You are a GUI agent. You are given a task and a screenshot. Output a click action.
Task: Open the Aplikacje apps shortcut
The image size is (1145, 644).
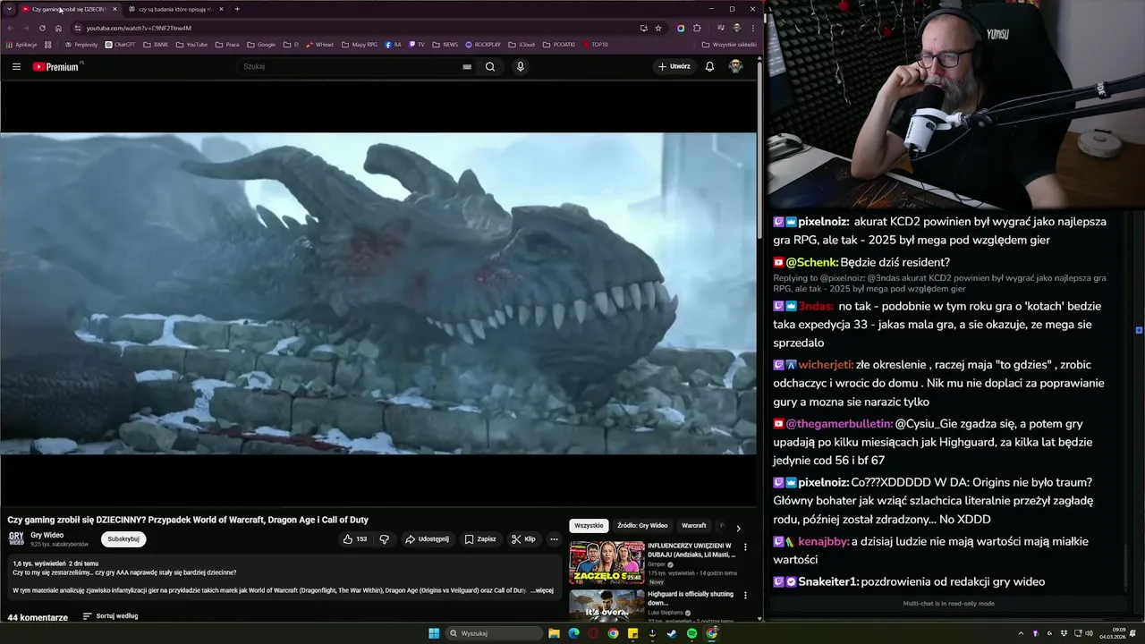(x=21, y=45)
